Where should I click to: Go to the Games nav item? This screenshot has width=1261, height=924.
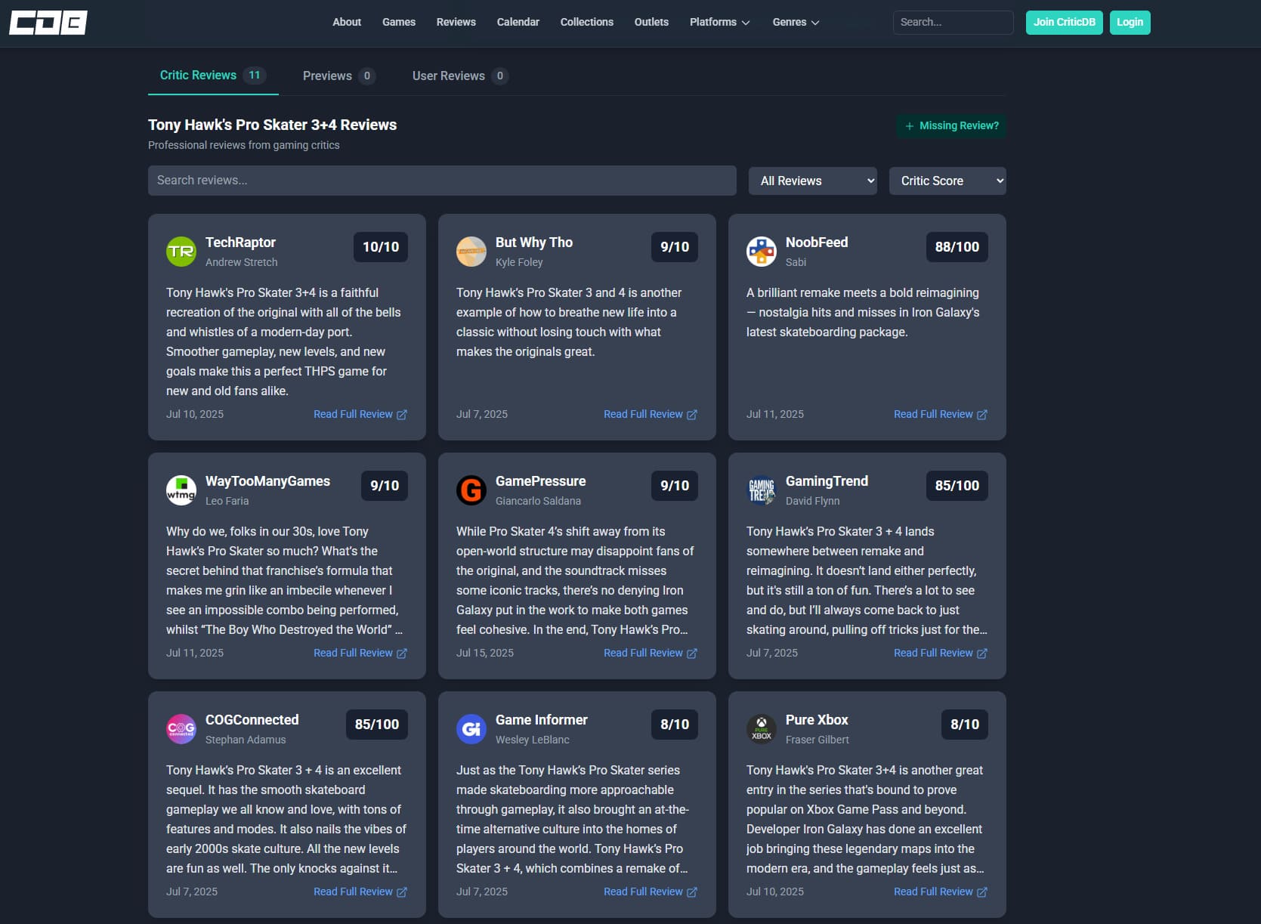coord(399,22)
